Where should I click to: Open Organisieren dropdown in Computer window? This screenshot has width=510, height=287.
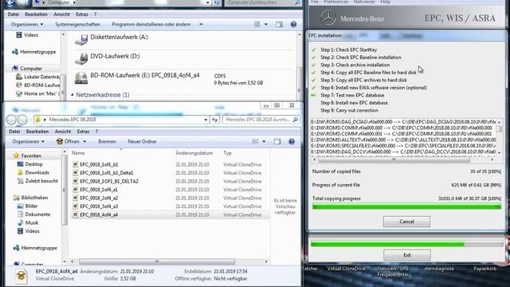click(x=27, y=25)
